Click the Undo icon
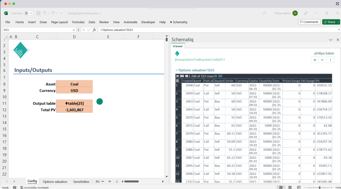The image size is (341, 189). coord(45,13)
